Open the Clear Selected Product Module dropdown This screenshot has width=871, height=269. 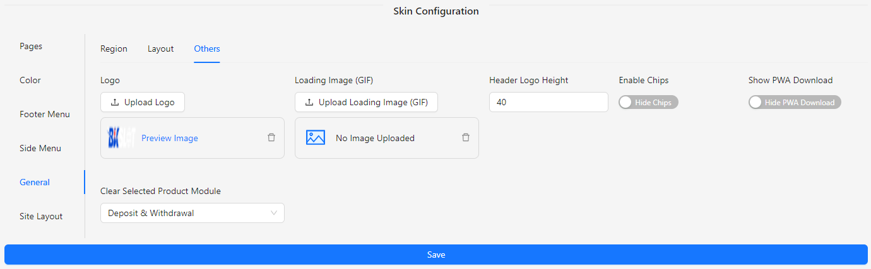click(192, 213)
